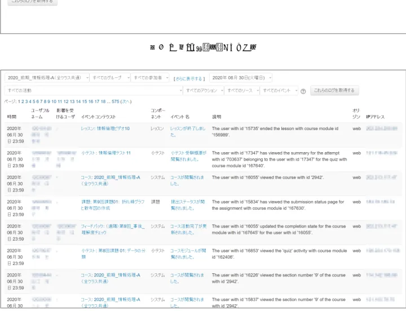Go to page 10 of logs
This screenshot has width=406, height=311.
(x=54, y=101)
